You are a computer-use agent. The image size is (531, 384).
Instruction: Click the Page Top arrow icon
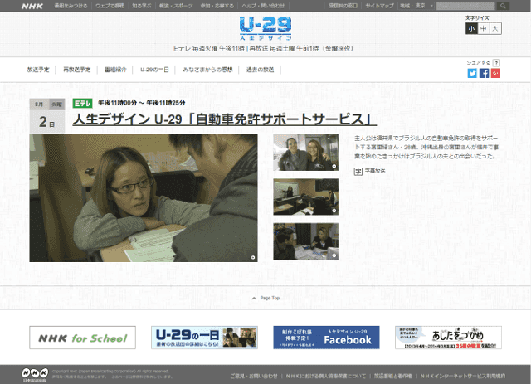point(254,299)
